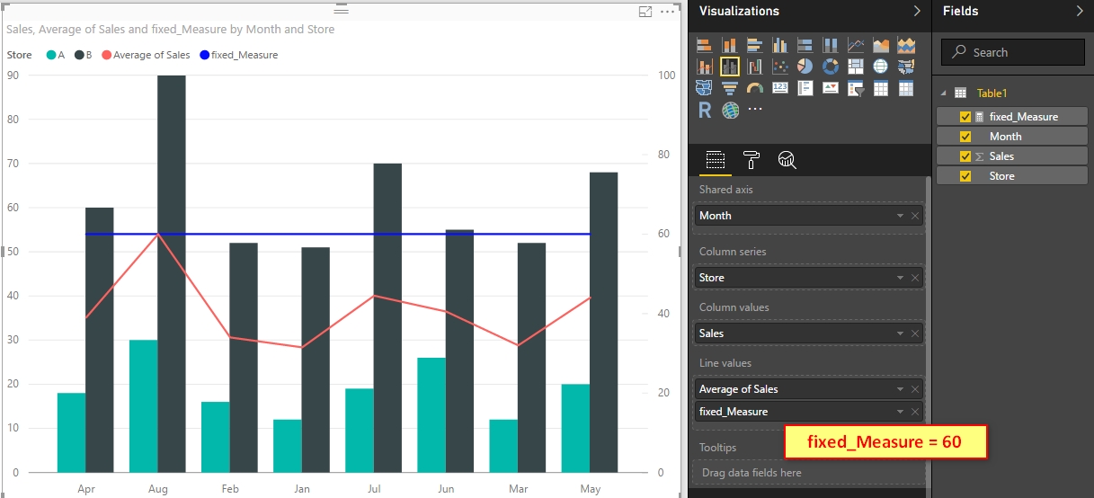This screenshot has width=1094, height=498.
Task: Collapse the Table1 tree node
Action: point(944,93)
